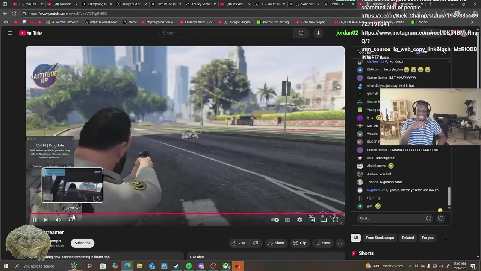
Task: Enable miniplayer mode
Action: pos(312,220)
